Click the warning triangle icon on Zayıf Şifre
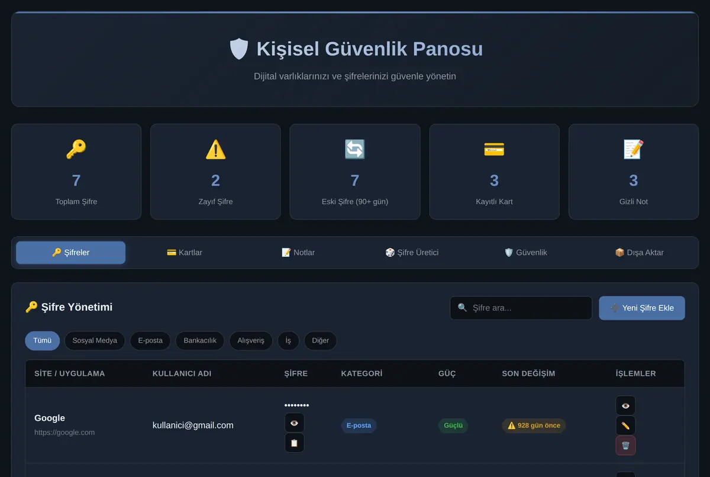The height and width of the screenshot is (477, 710). pos(215,150)
